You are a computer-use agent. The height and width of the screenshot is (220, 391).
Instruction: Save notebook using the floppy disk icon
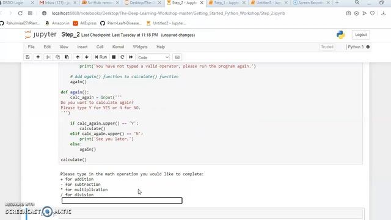point(27,57)
